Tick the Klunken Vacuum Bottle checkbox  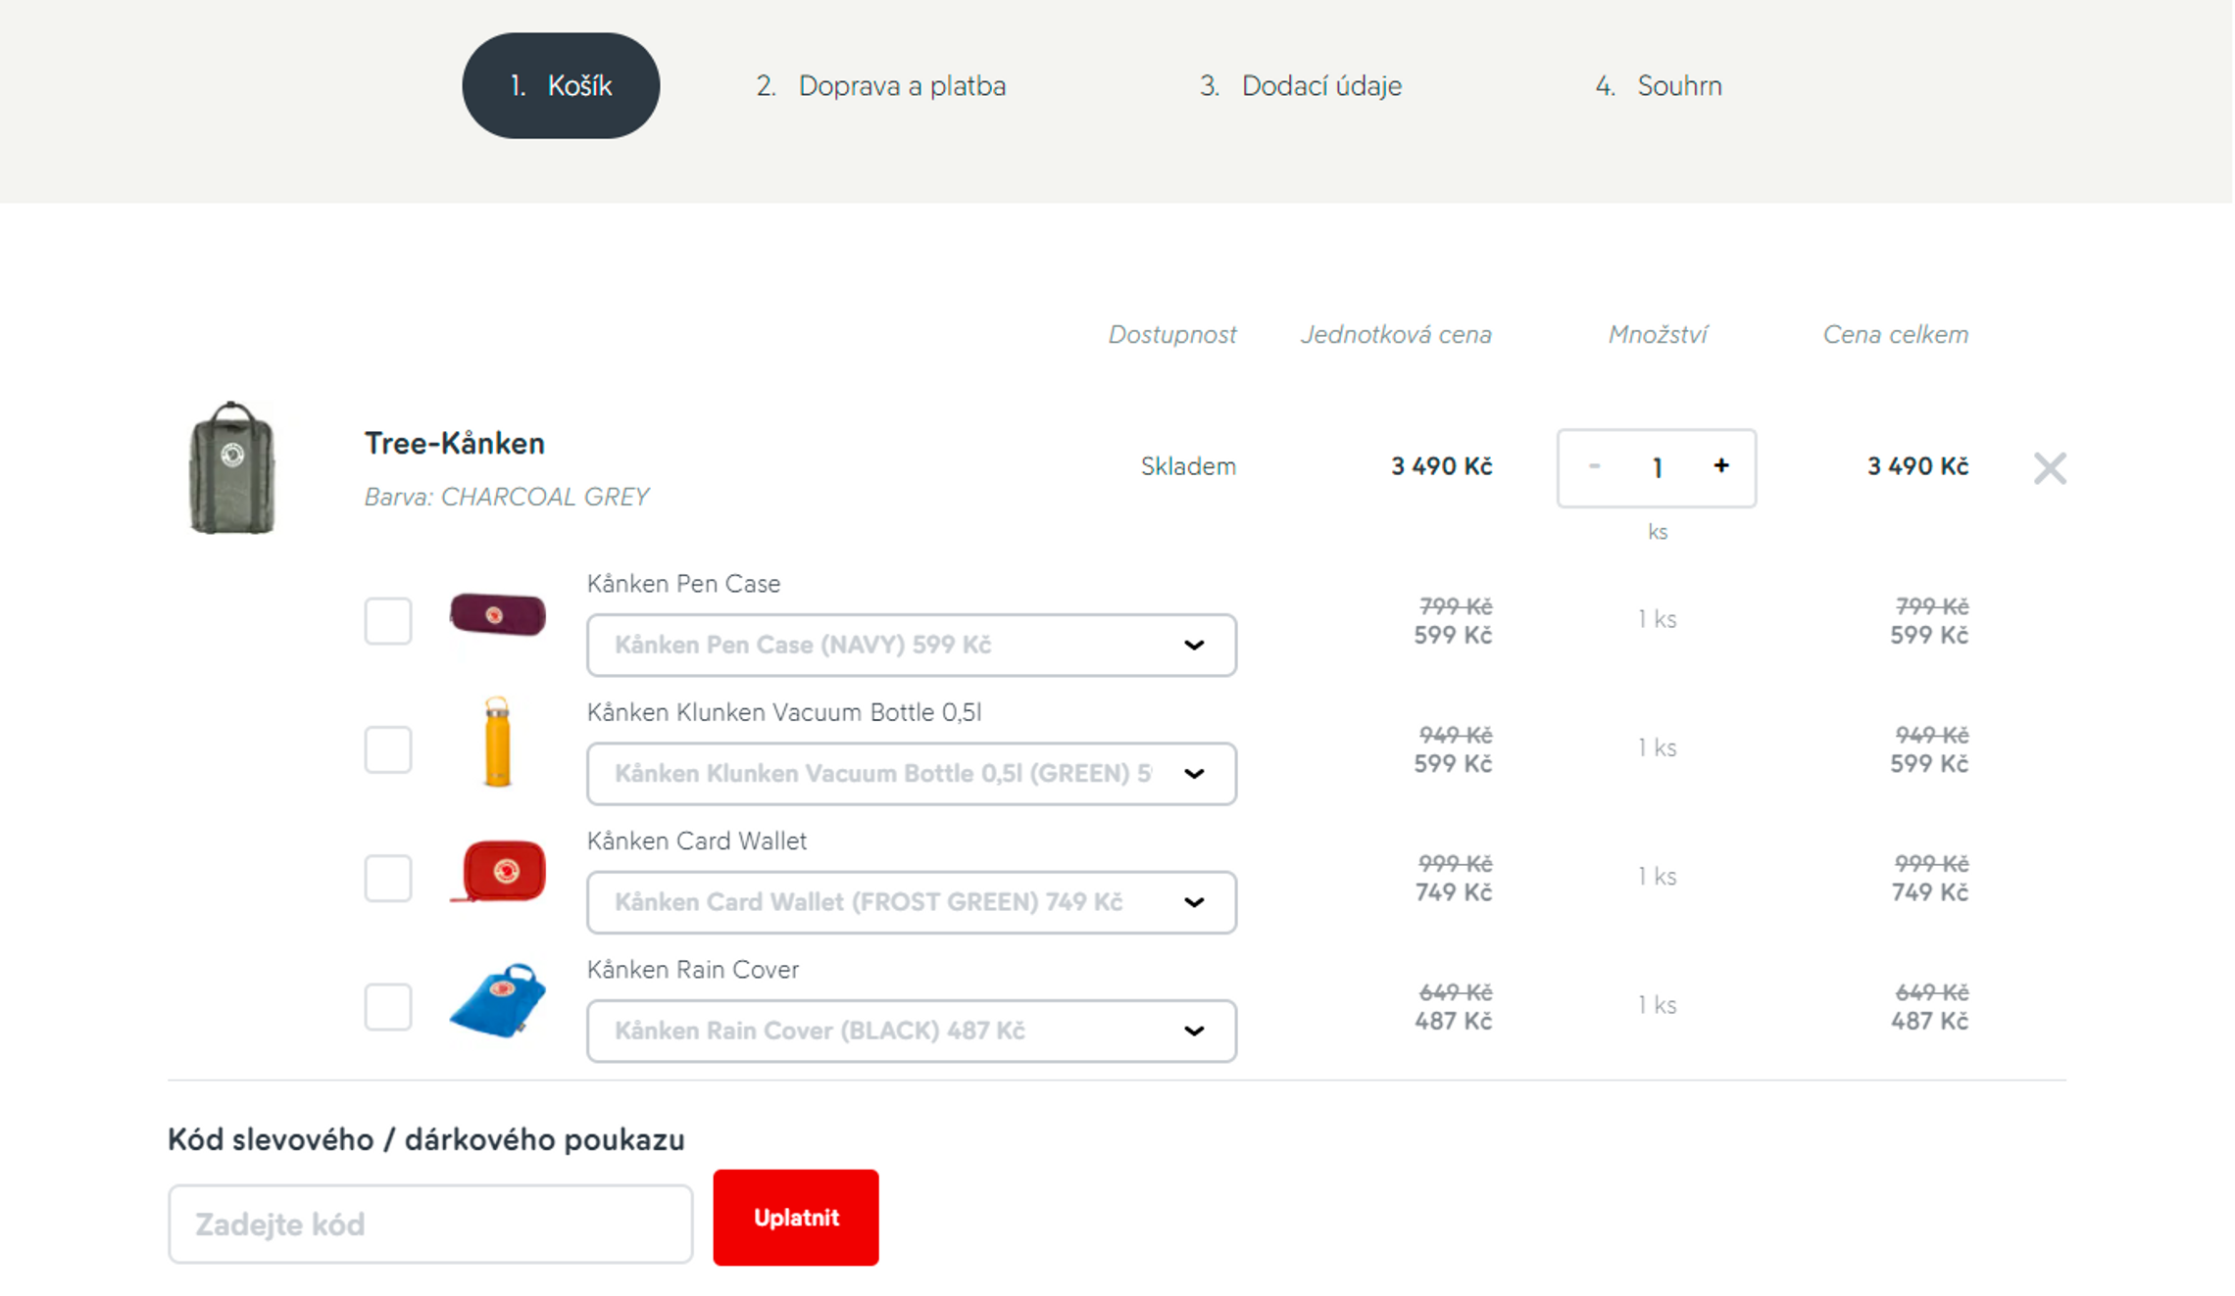pos(388,749)
